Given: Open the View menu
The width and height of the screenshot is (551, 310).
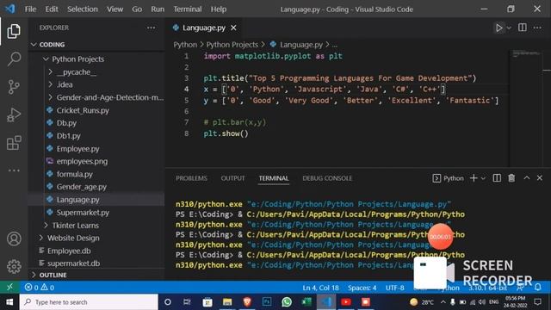Looking at the screenshot, I should click(115, 9).
